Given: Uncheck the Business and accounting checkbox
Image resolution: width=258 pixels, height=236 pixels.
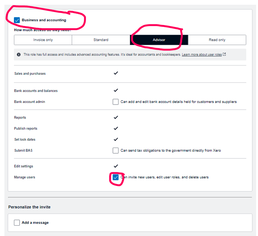Looking at the screenshot, I should click(17, 20).
